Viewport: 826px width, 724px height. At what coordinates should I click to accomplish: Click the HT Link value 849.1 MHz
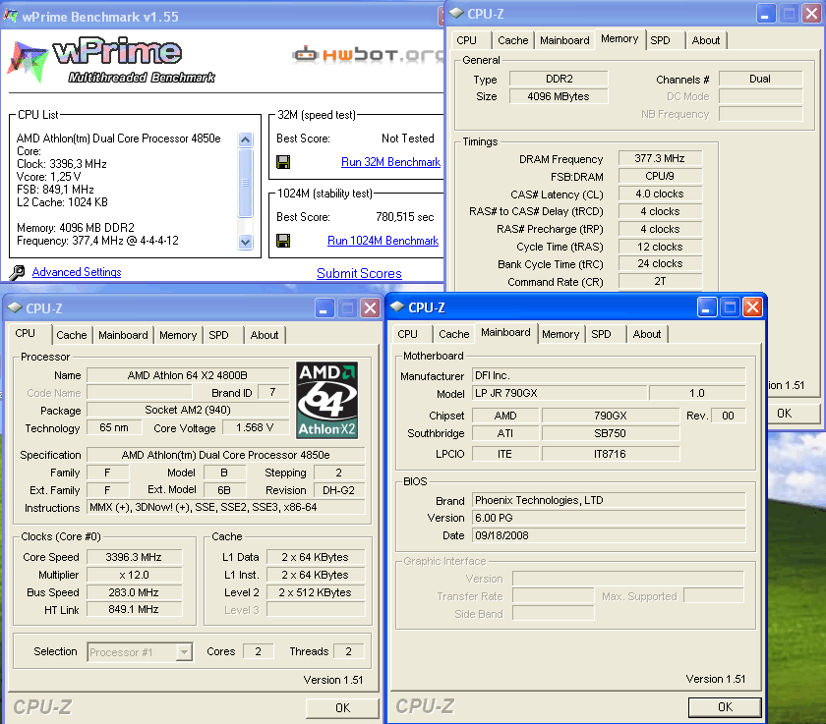pos(134,609)
